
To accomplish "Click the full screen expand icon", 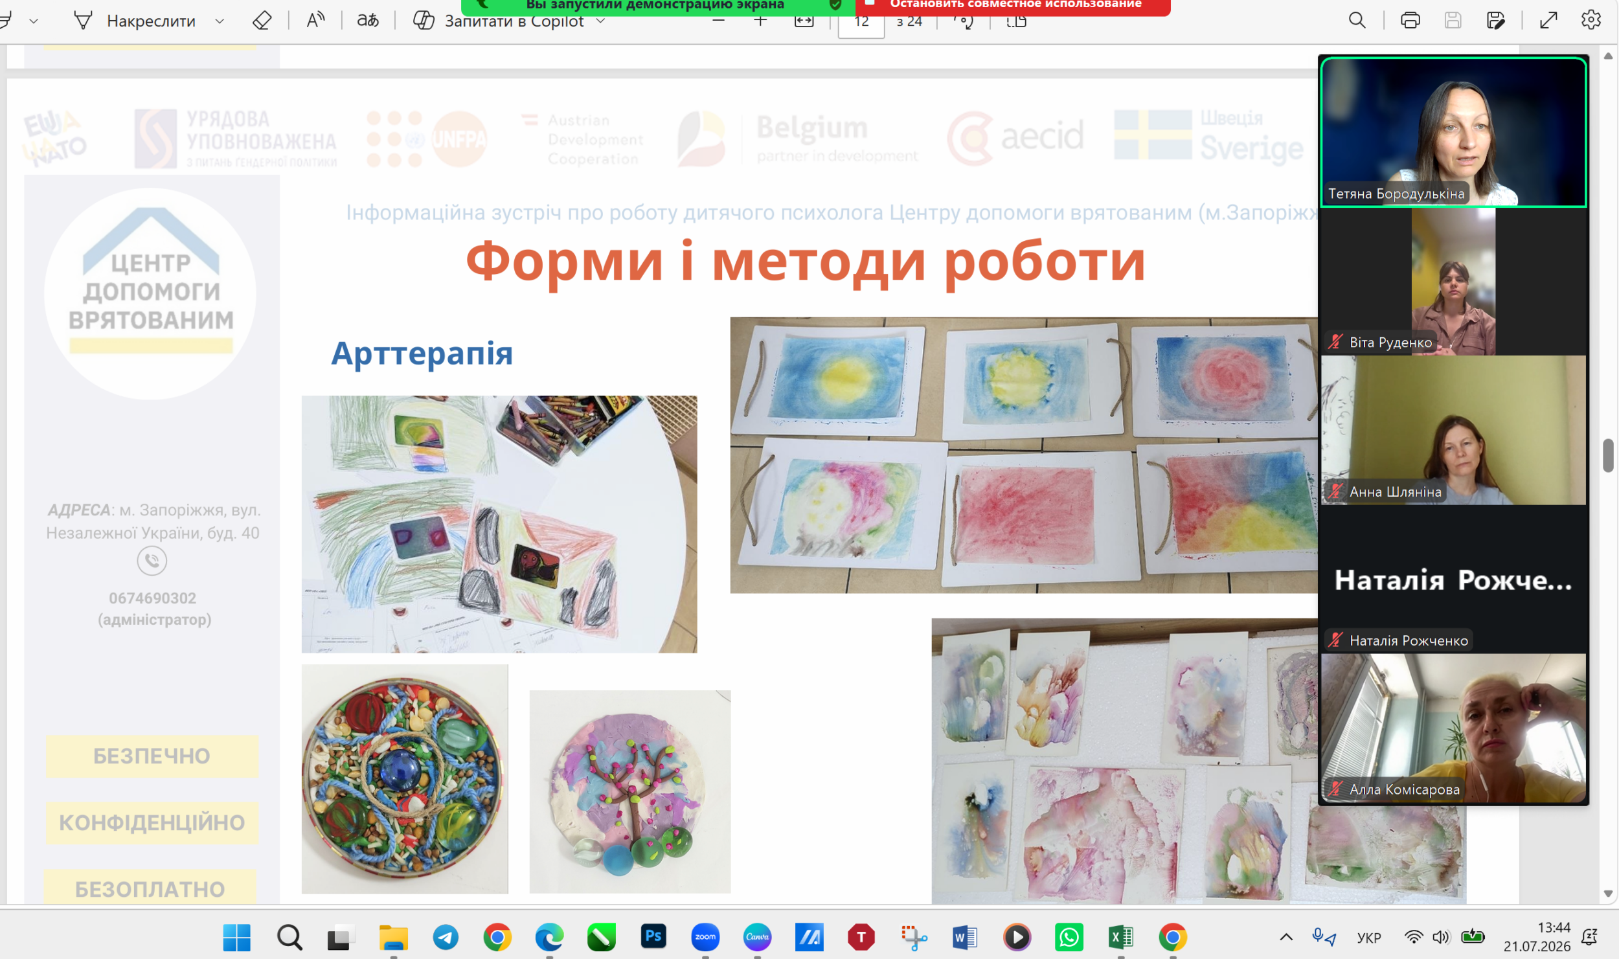I will click(1548, 21).
